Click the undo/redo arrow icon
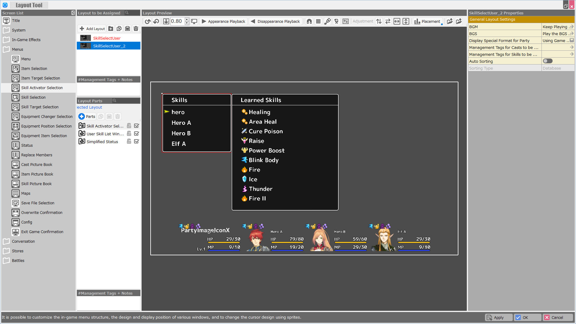The width and height of the screenshot is (576, 324). [x=147, y=21]
